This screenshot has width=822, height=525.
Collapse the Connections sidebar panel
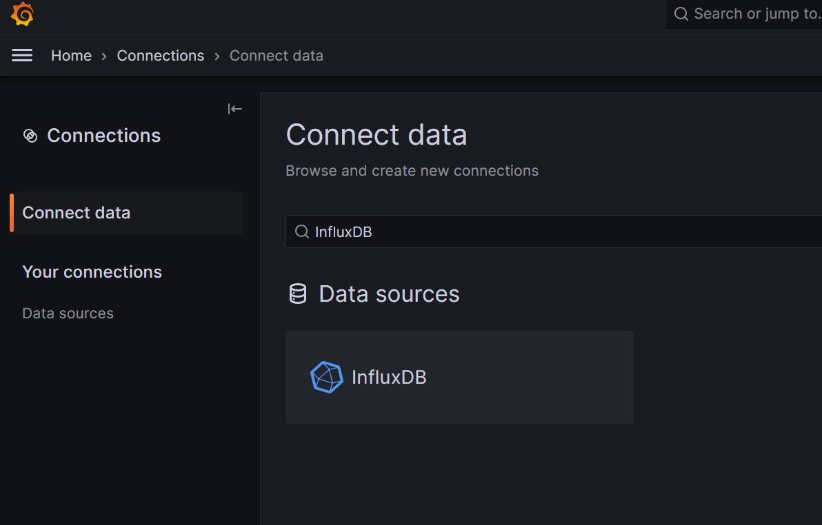click(x=235, y=109)
